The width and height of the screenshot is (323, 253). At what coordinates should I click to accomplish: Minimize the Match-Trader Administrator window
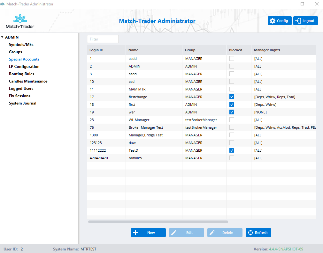pos(288,4)
